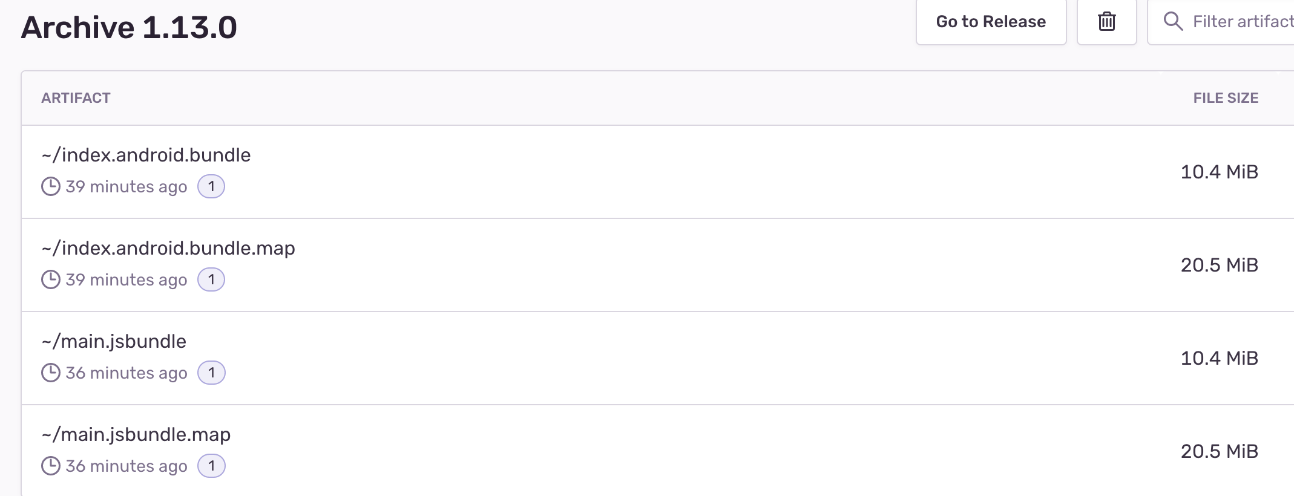Screen dimensions: 1294x496
Task: Click the Go to Release button
Action: [991, 22]
